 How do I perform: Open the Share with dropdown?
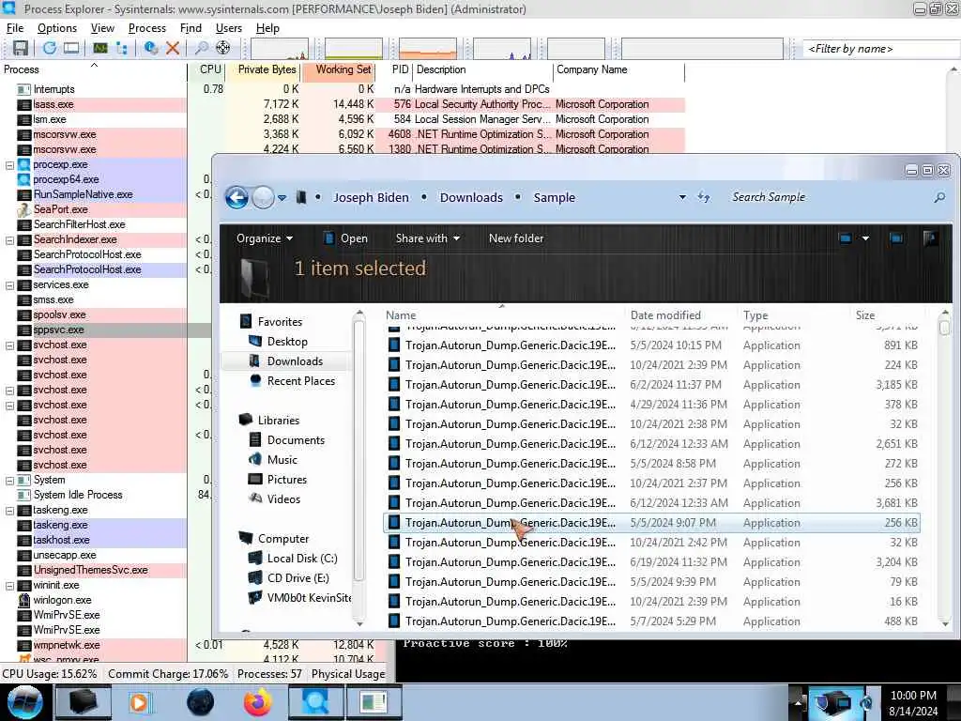point(427,238)
